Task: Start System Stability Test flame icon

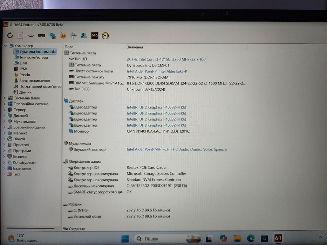Action: point(63,36)
